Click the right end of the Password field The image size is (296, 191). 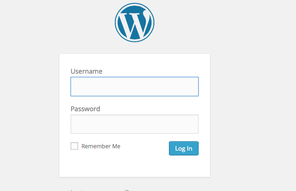pos(193,124)
